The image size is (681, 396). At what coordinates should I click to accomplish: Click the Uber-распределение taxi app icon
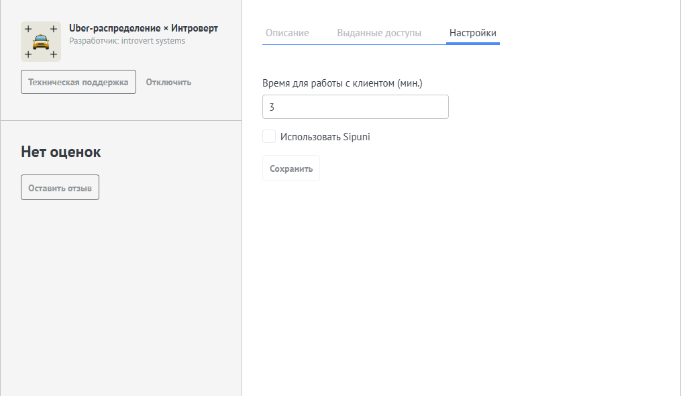tap(41, 42)
